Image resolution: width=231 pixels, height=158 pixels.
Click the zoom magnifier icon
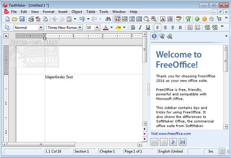click(x=147, y=19)
